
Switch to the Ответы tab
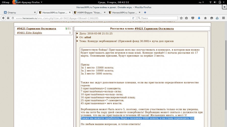(20, 13)
